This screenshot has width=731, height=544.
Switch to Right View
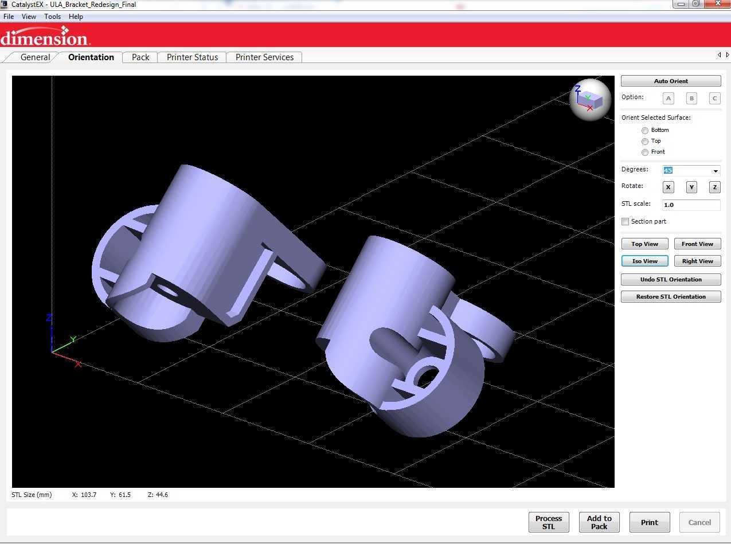[x=697, y=261]
